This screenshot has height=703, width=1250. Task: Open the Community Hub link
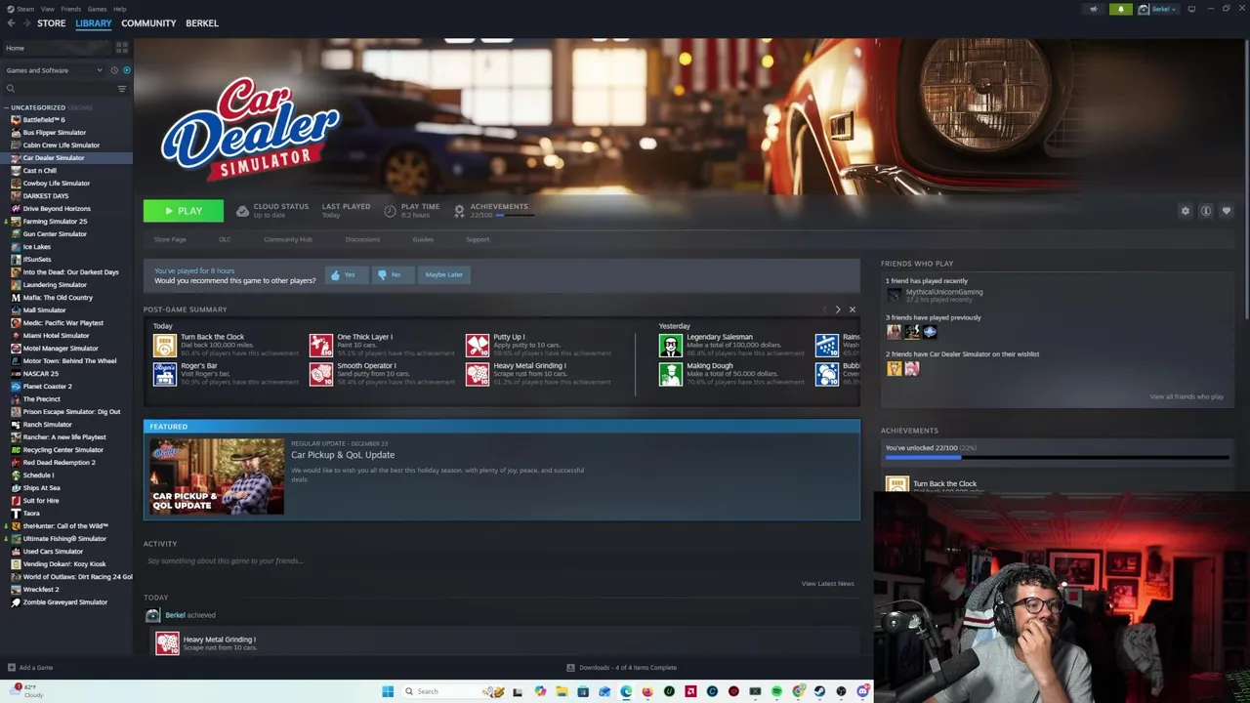[x=287, y=239]
